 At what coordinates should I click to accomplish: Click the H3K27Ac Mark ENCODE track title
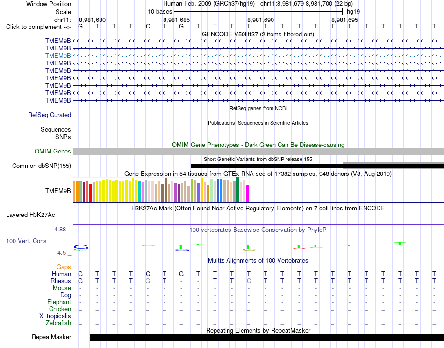[x=258, y=209]
